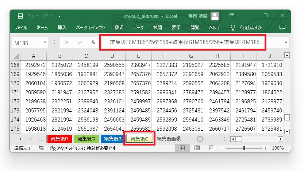This screenshot has width=304, height=171.
Task: Switch to Page Break Preview icon
Action: point(212,148)
